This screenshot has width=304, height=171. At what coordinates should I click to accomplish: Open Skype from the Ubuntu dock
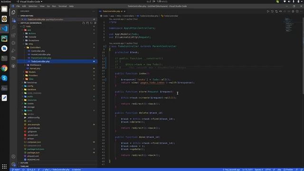tap(4, 78)
